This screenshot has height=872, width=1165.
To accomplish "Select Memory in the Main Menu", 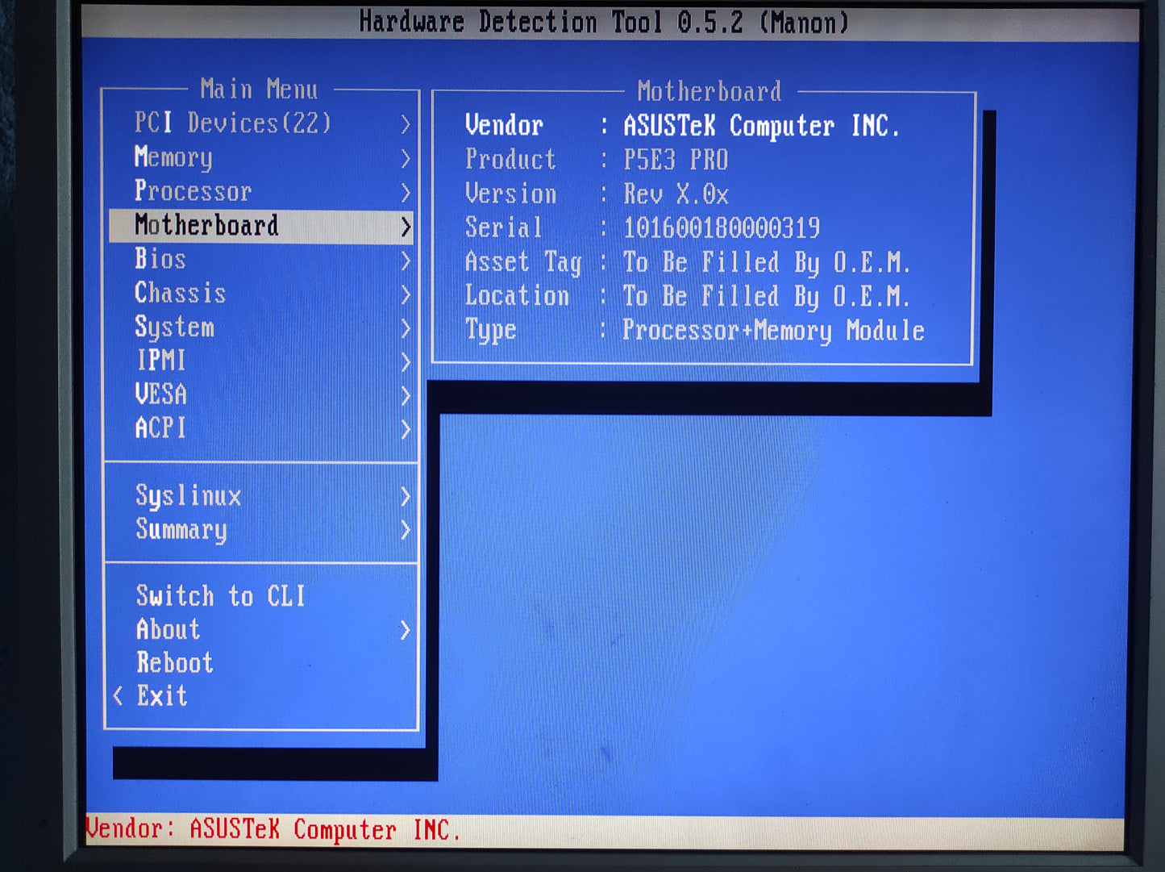I will [173, 157].
